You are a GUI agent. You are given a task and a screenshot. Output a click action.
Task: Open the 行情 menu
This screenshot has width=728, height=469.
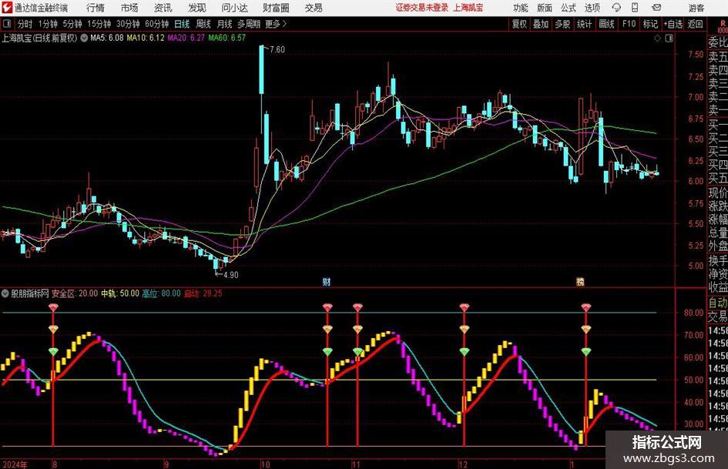coord(96,8)
